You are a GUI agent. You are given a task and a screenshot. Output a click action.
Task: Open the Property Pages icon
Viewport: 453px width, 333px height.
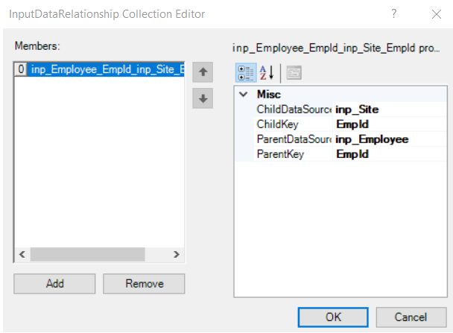coord(294,73)
